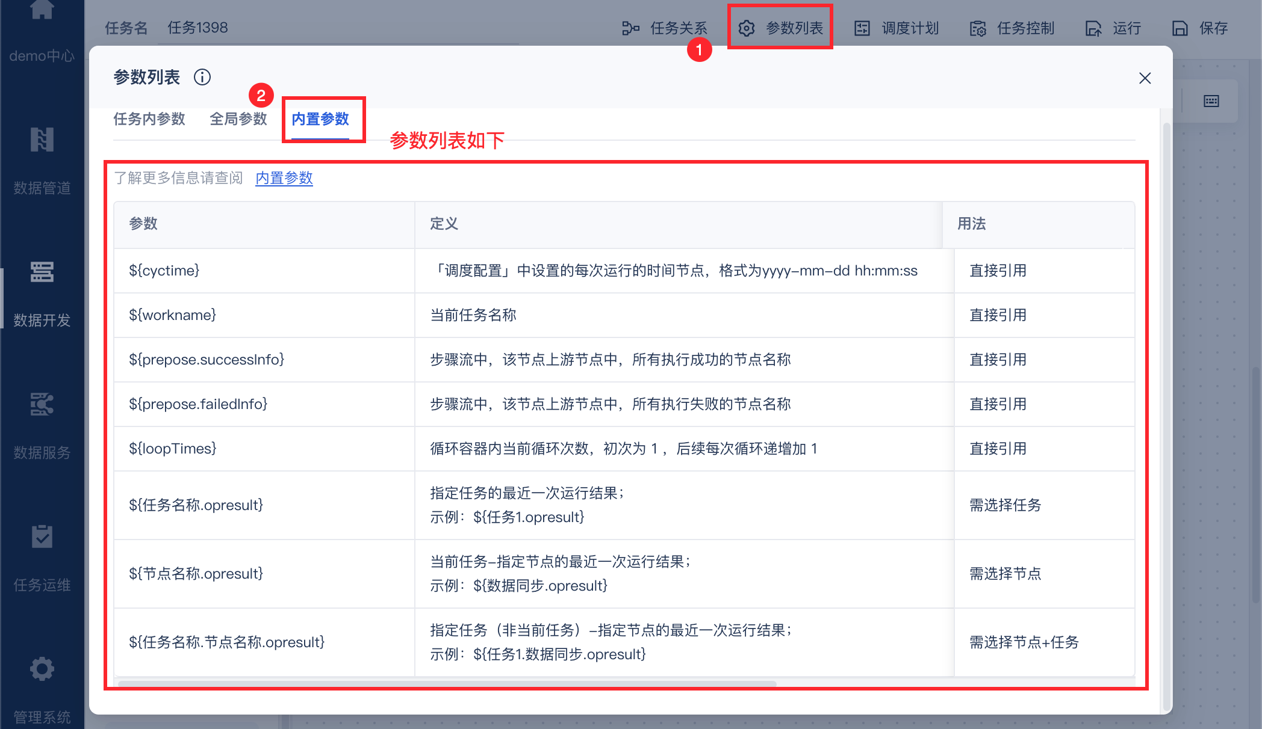Run the task via 运行 icon
The width and height of the screenshot is (1262, 729).
1093,28
